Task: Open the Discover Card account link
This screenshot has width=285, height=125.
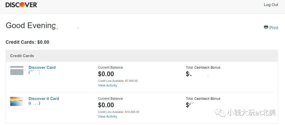Action: (x=42, y=67)
